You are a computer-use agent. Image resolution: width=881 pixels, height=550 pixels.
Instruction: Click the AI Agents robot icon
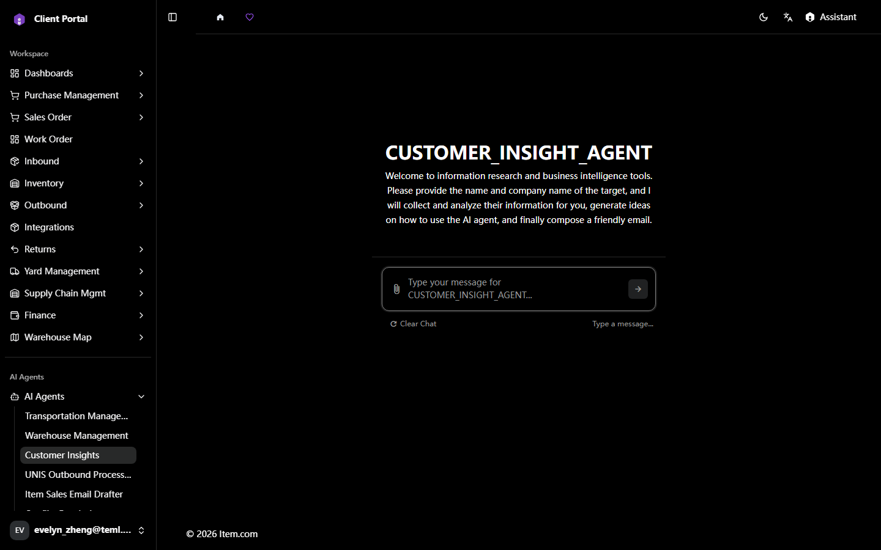[15, 397]
